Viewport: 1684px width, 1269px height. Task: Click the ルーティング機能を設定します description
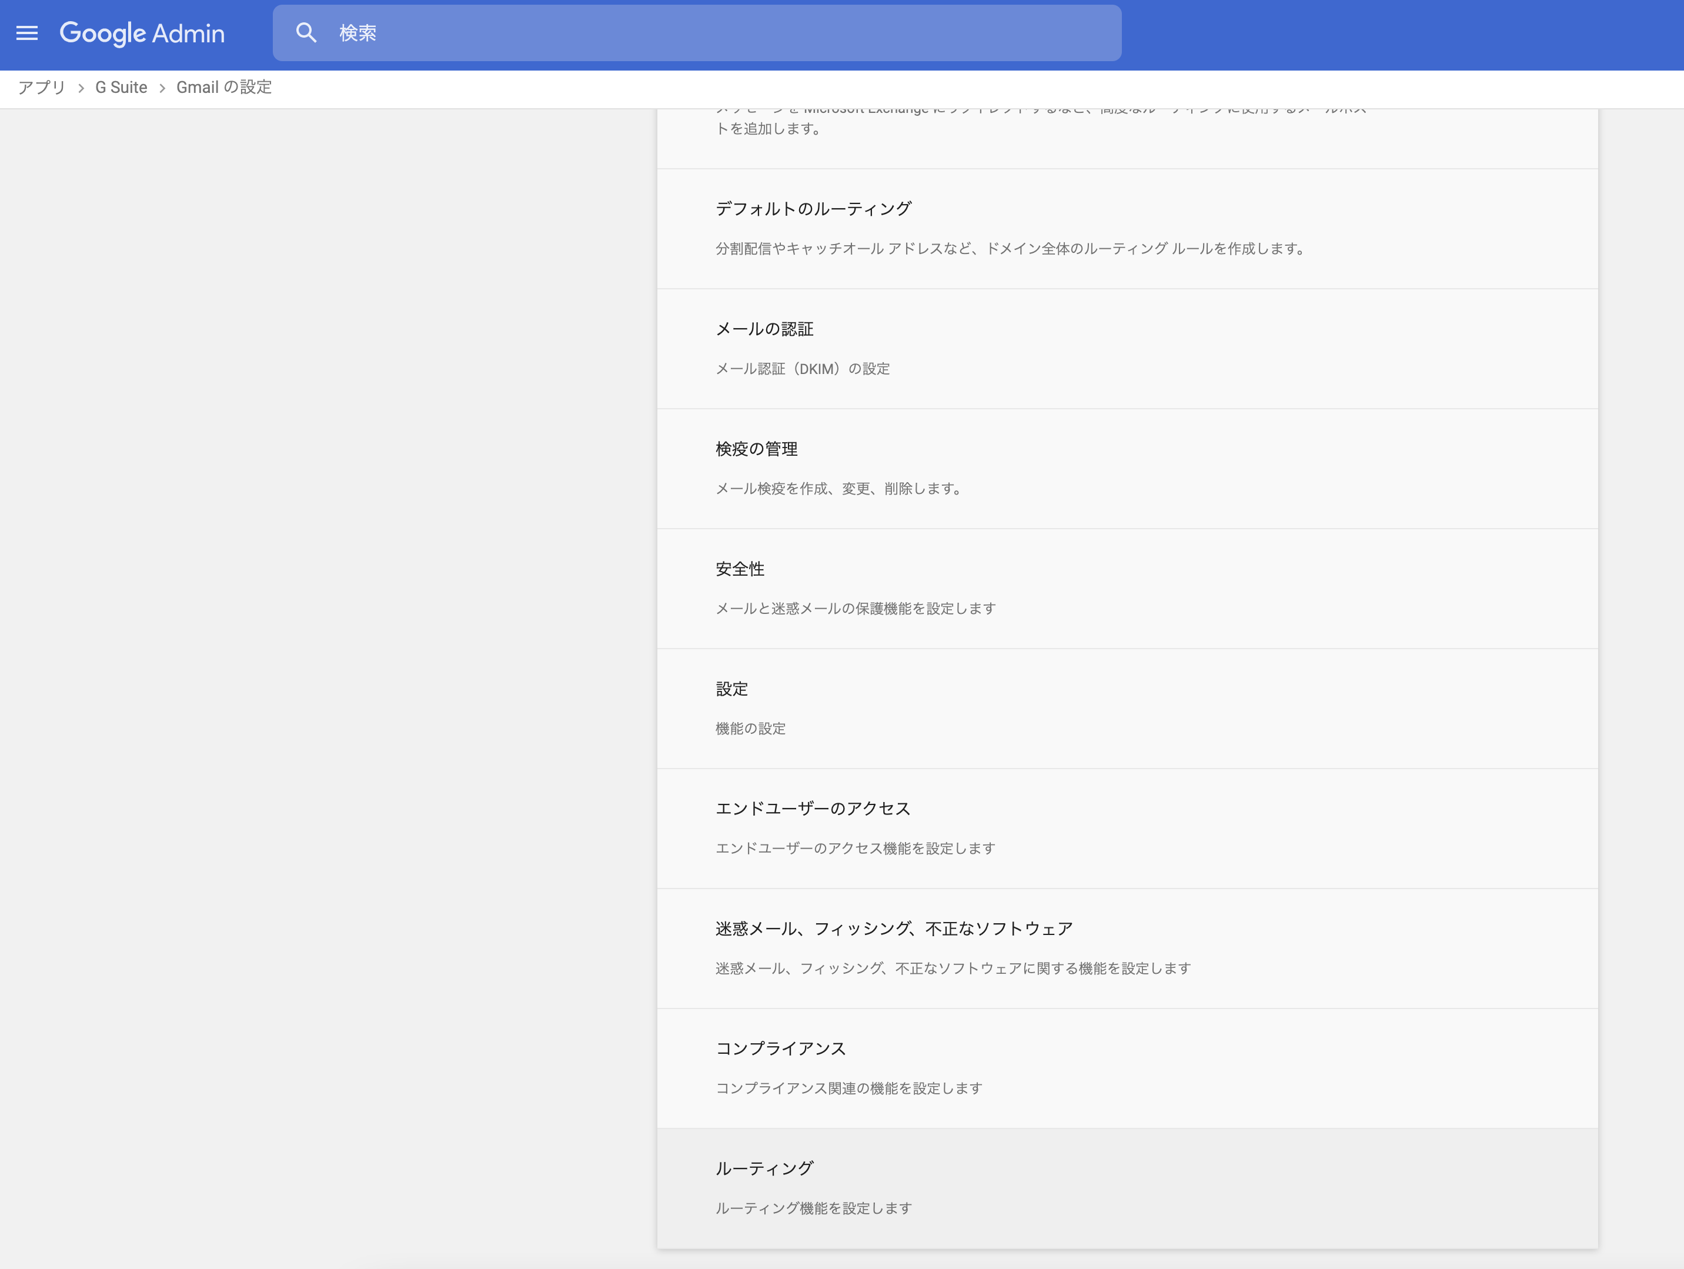(x=813, y=1207)
